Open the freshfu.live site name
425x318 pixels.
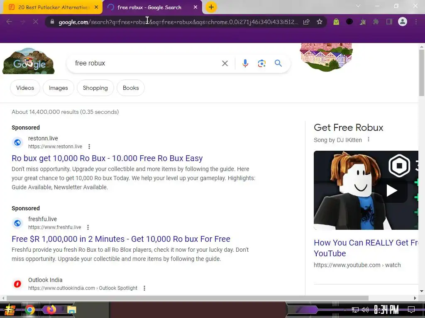point(43,219)
